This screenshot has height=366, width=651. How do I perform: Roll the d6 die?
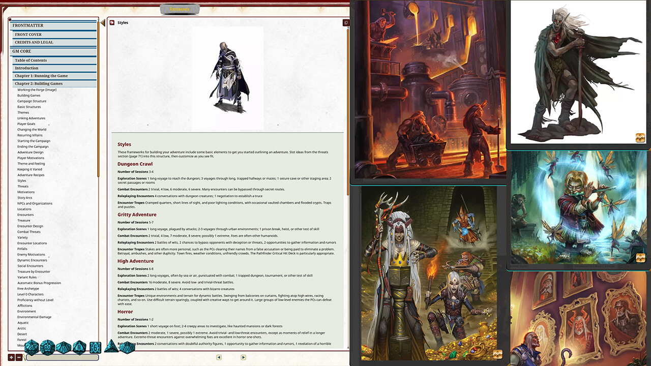(x=95, y=347)
